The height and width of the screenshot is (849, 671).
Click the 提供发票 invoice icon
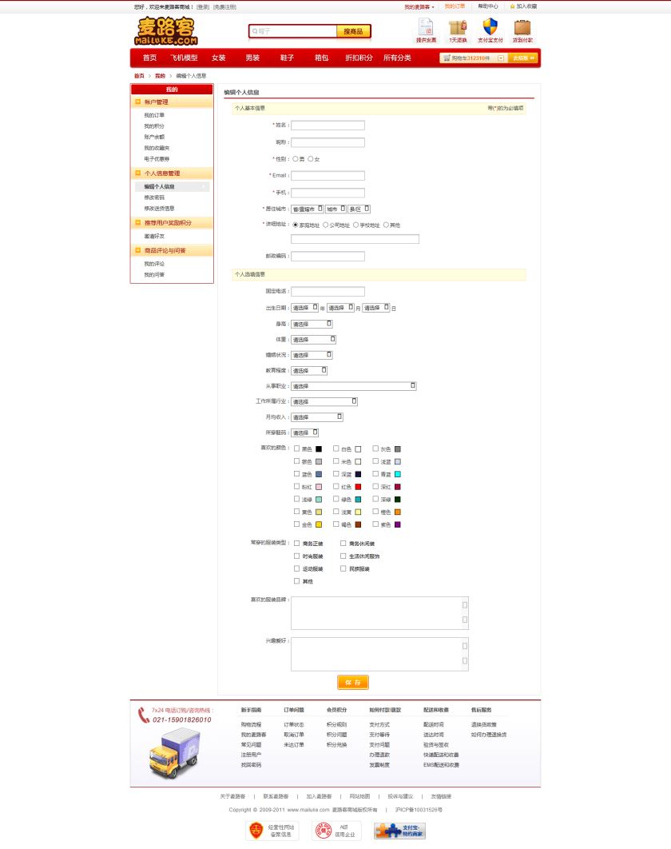tap(426, 26)
